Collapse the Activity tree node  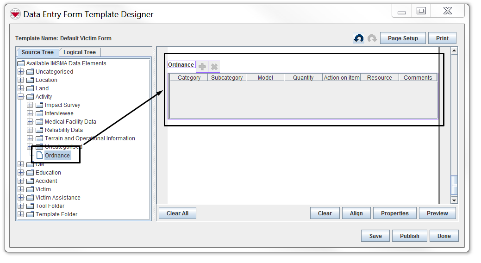tap(20, 97)
